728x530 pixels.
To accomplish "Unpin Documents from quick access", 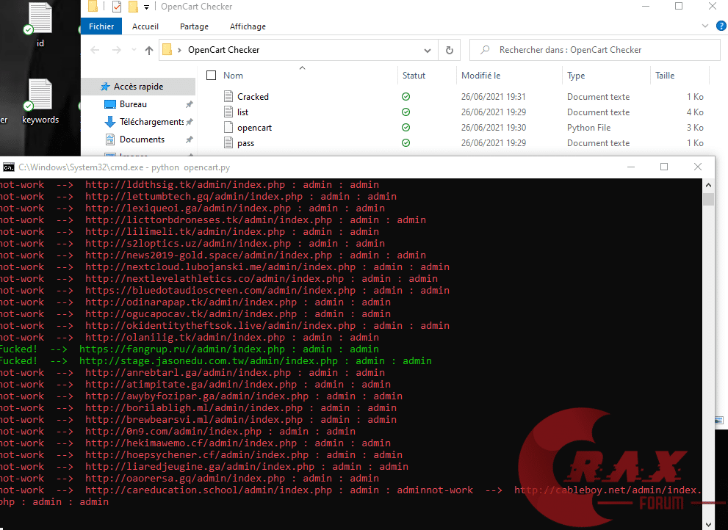I will click(x=189, y=139).
